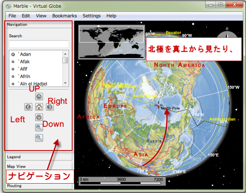Click the navigation left arrow button
The width and height of the screenshot is (246, 193).
point(28,107)
